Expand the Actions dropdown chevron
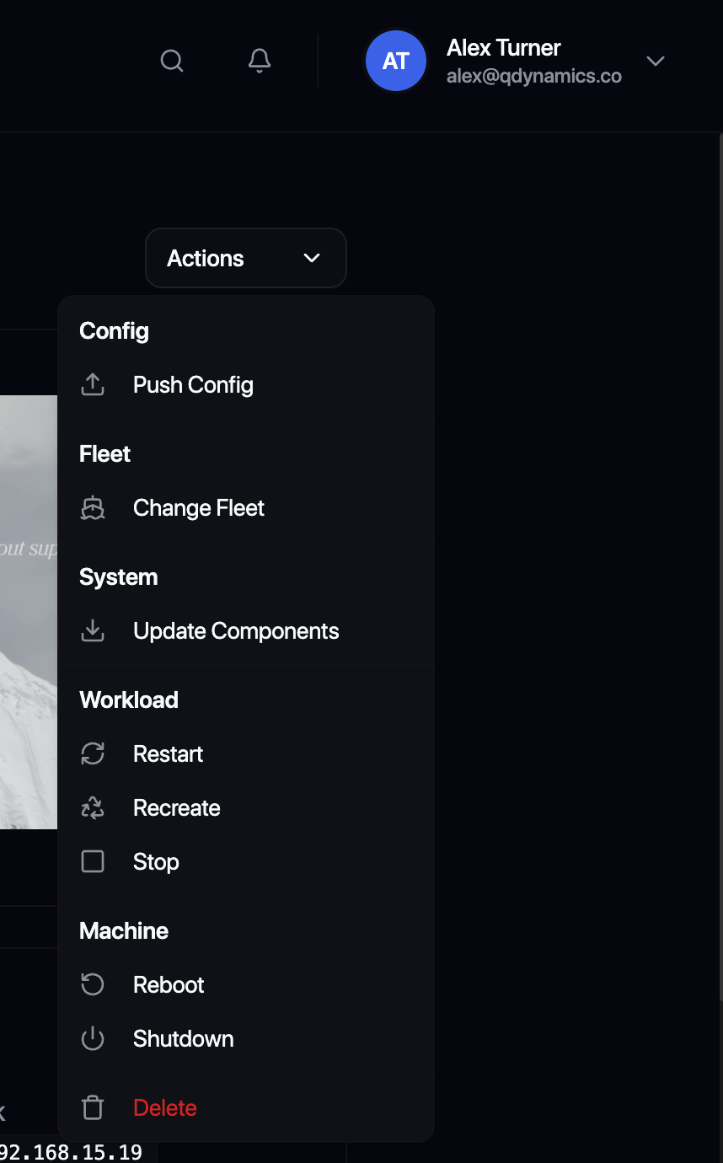Screen dimensions: 723x1163 pos(311,258)
